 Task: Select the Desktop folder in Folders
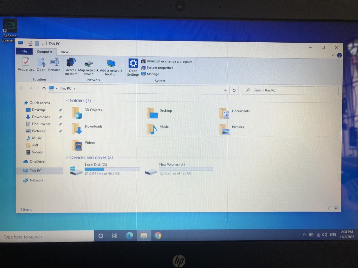(159, 113)
